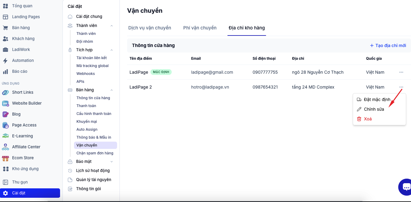Open Webhooks settings item

86,73
